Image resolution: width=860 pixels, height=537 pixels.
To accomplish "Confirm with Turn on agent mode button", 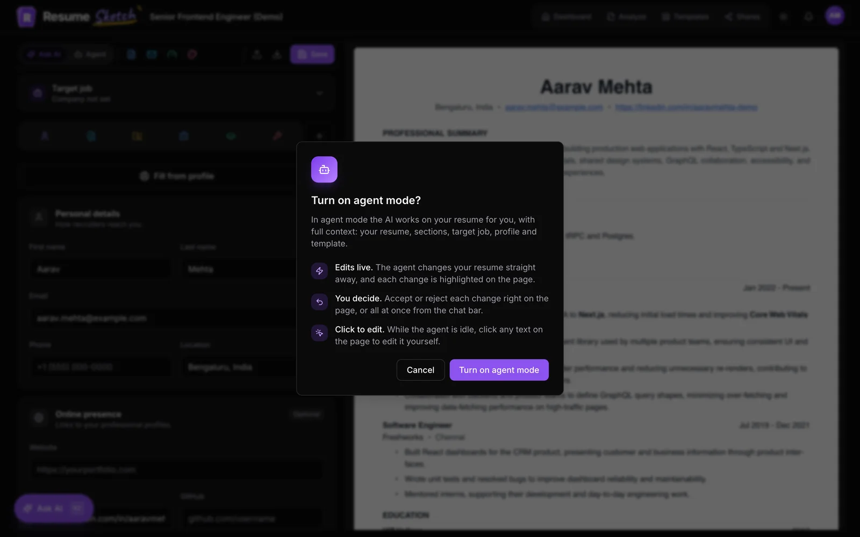I will point(499,370).
